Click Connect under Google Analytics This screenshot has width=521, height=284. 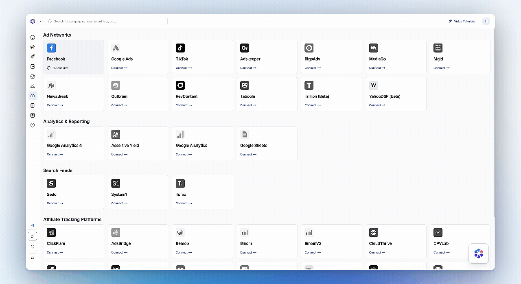(184, 155)
